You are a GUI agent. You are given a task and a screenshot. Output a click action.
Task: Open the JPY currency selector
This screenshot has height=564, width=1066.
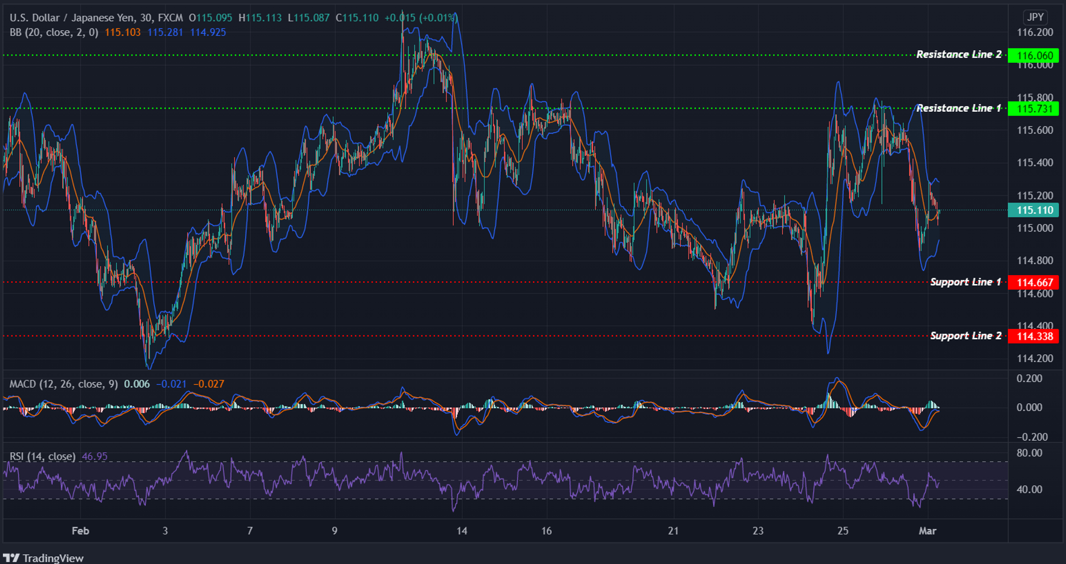pyautogui.click(x=1035, y=18)
